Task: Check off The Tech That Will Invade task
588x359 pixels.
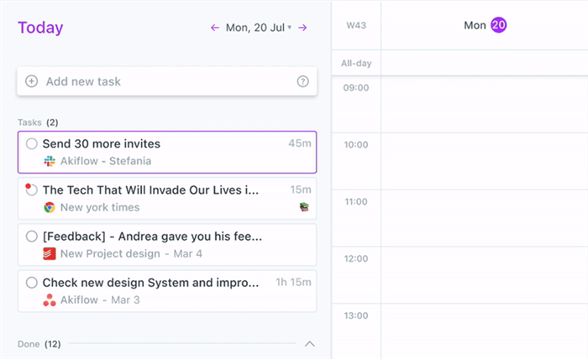Action: pos(32,190)
